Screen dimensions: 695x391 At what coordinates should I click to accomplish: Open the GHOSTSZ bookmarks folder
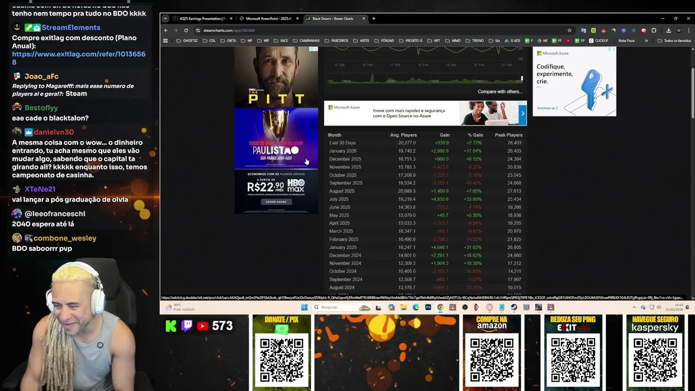tap(187, 41)
